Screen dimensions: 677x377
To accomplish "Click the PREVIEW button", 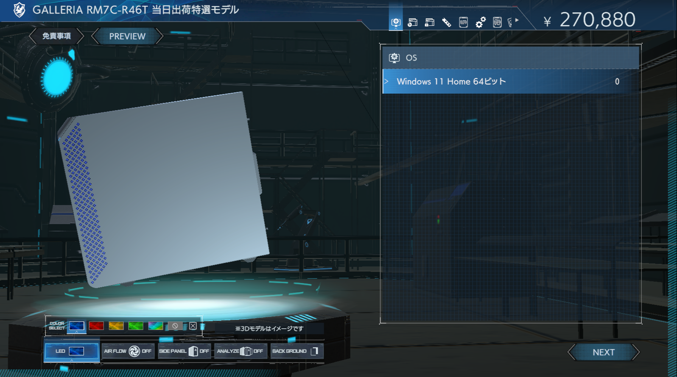I will click(x=127, y=36).
